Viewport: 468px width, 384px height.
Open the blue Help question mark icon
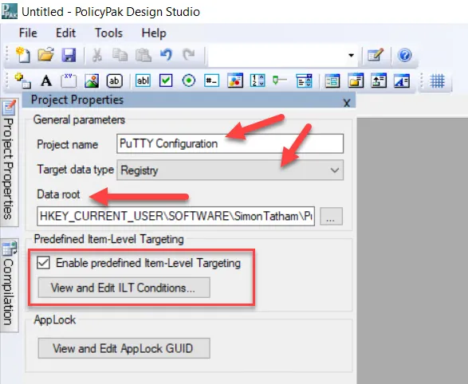(405, 55)
